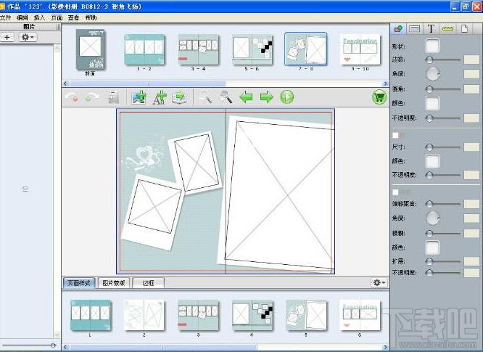Open the gear dropdown in pictures panel
Viewport: 483px width, 352px height.
coord(28,37)
